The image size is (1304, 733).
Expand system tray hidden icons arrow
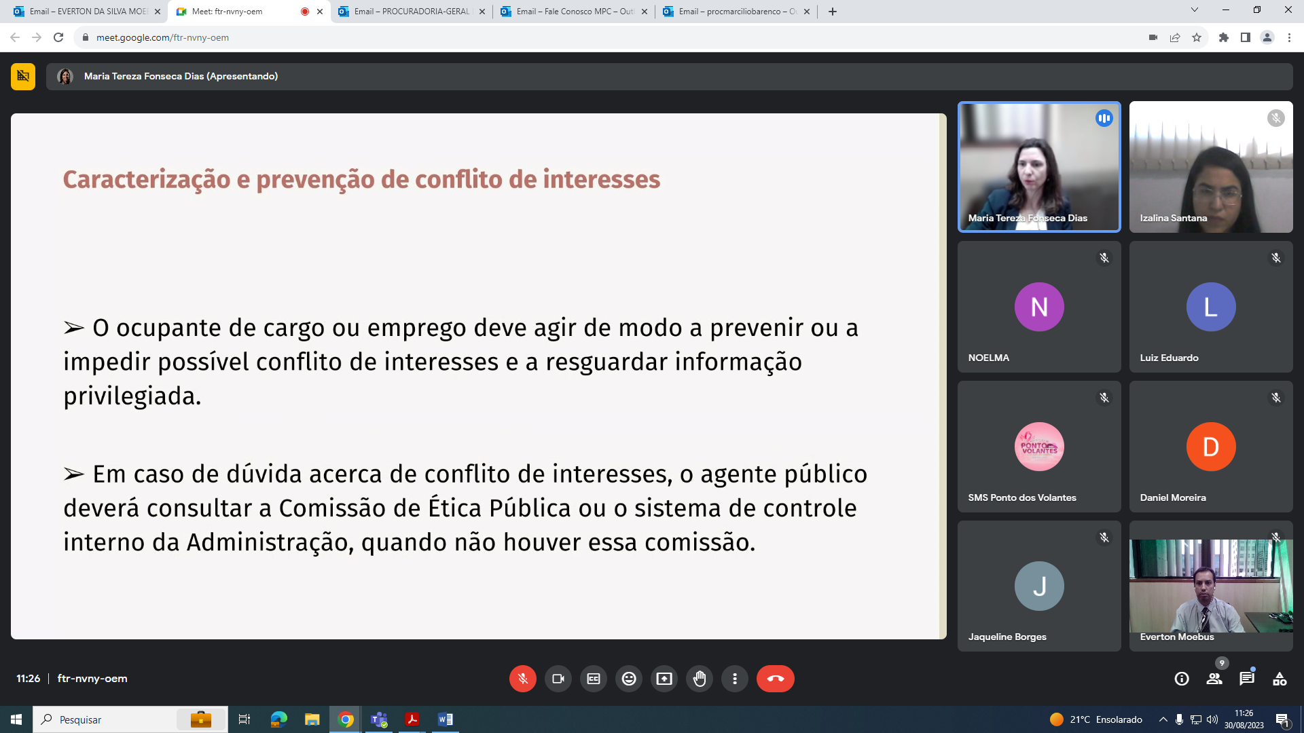[1163, 719]
